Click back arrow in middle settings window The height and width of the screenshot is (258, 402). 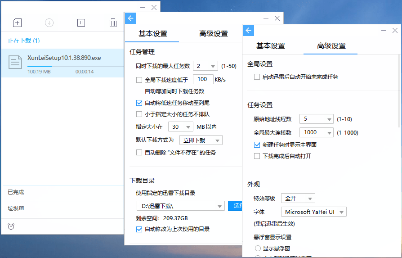131,18
